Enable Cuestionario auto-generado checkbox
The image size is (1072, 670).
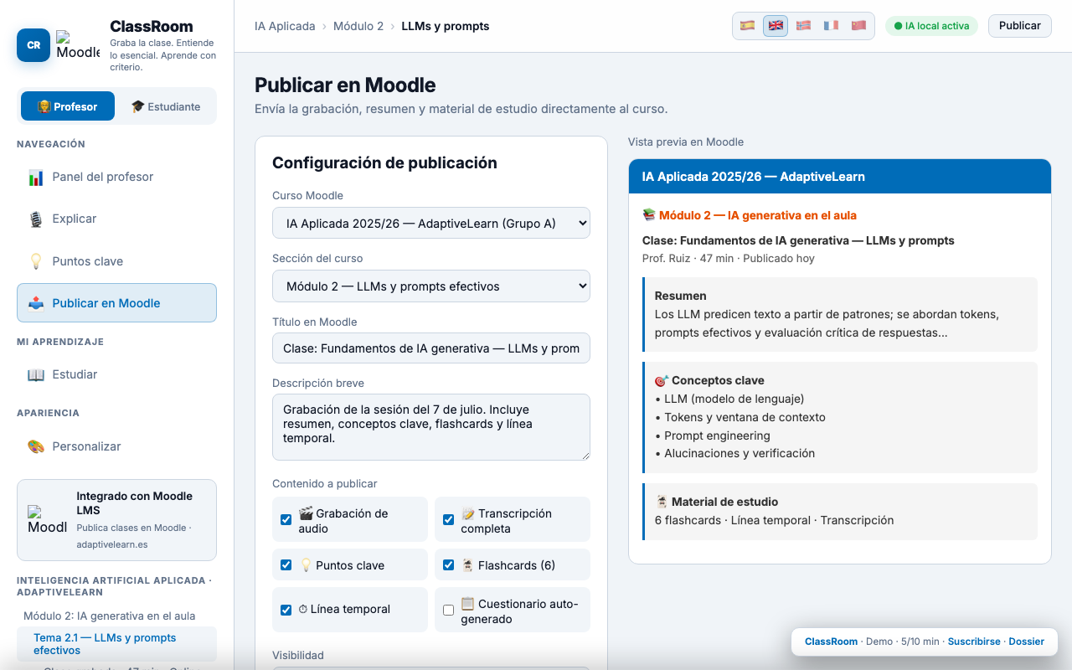pyautogui.click(x=448, y=611)
